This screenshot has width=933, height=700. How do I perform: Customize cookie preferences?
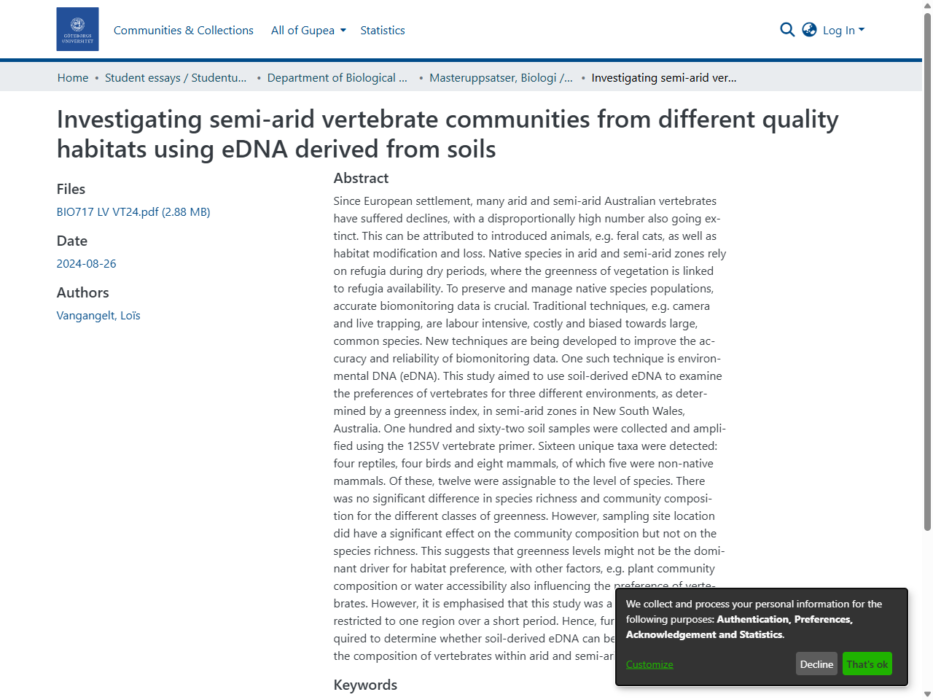[649, 664]
